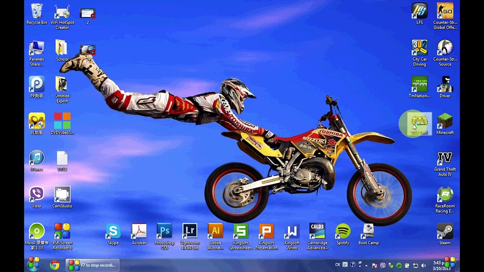The width and height of the screenshot is (484, 272).
Task: Select the Steam desktop icon
Action: click(x=445, y=234)
